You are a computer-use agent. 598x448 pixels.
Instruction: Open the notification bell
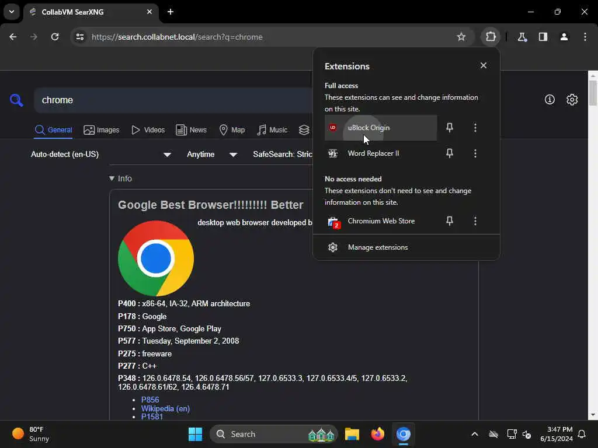point(582,434)
